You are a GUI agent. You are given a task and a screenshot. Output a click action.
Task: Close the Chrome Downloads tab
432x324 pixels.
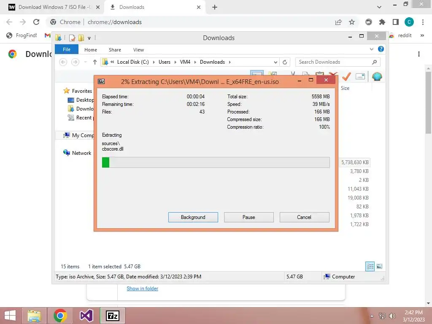[x=199, y=7]
